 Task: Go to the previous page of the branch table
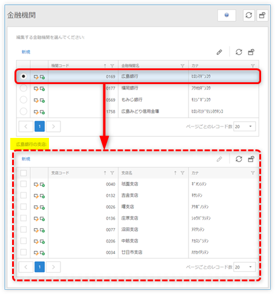coord(26,267)
